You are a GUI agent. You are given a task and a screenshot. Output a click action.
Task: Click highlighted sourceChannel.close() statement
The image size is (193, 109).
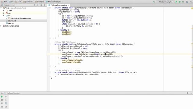pyautogui.click(x=72, y=60)
